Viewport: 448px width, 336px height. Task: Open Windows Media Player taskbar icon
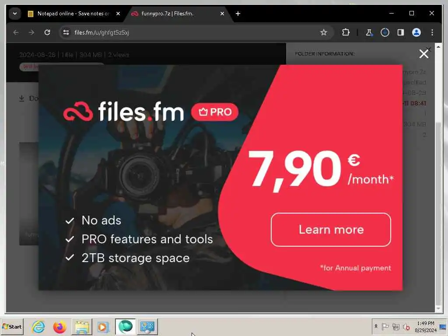point(103,327)
